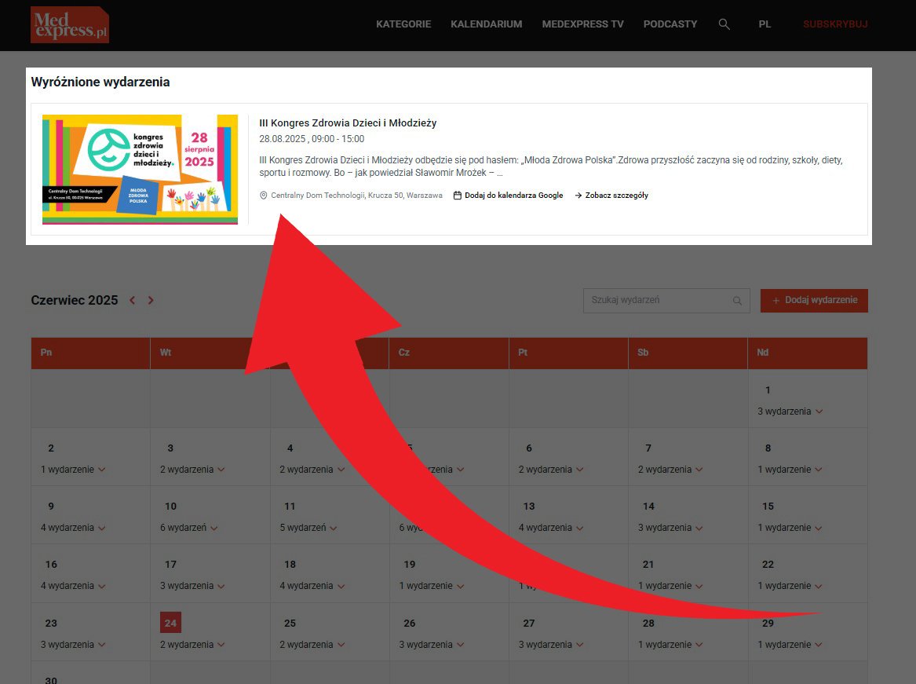Open the search magnifier in the header
The width and height of the screenshot is (916, 684).
pyautogui.click(x=724, y=24)
